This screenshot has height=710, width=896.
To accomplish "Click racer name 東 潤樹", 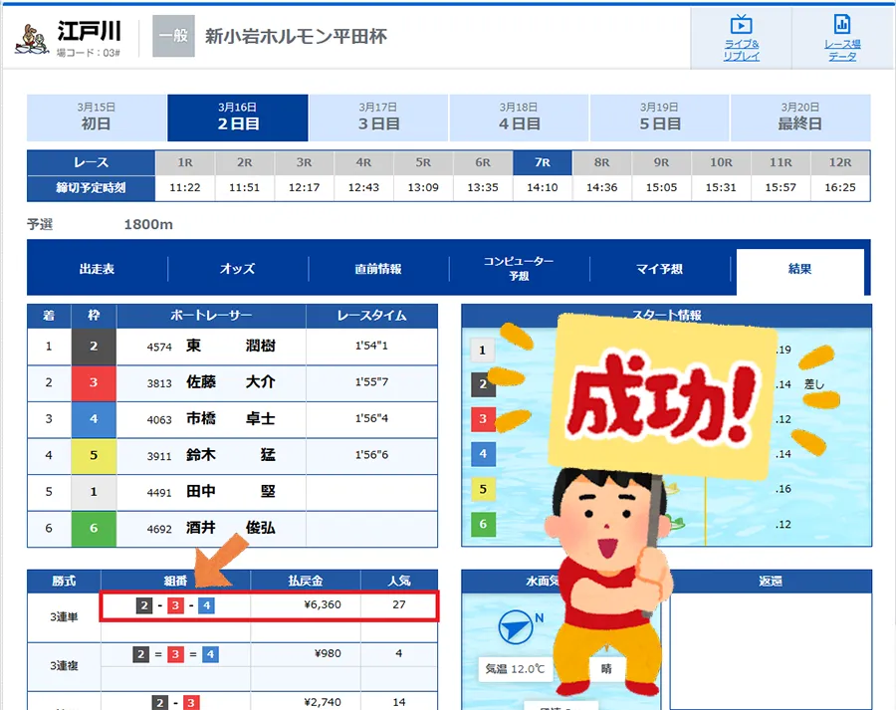I will [x=230, y=347].
